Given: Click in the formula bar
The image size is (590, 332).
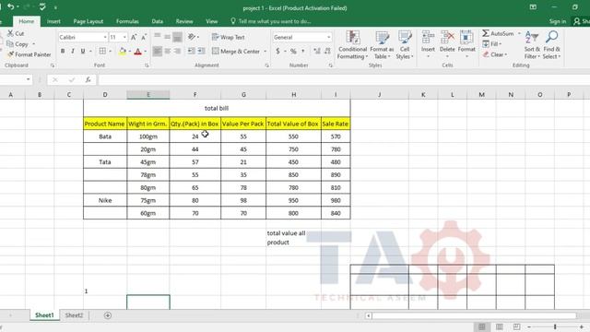Looking at the screenshot, I should point(343,80).
